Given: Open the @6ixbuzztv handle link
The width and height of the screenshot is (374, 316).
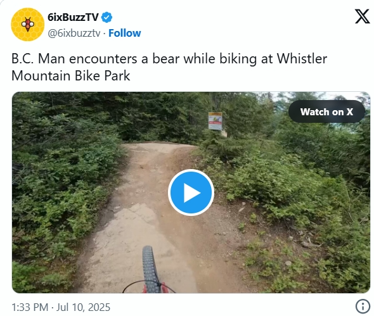Looking at the screenshot, I should coord(74,34).
